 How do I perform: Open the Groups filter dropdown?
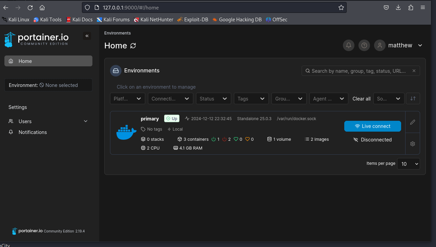(x=289, y=98)
